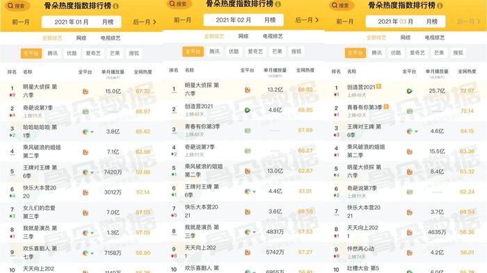This screenshot has width=487, height=273.
Task: Open info icon beside title in 2021年02月 panel
Action: point(278,4)
